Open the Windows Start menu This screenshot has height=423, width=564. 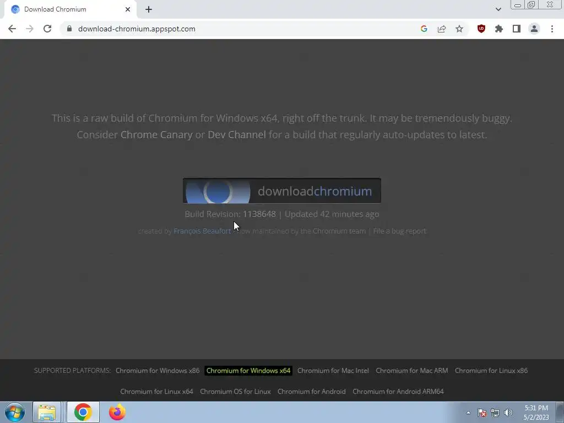(x=15, y=412)
